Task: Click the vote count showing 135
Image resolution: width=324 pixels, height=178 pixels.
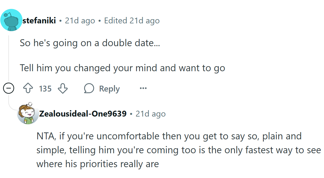Action: [45, 88]
